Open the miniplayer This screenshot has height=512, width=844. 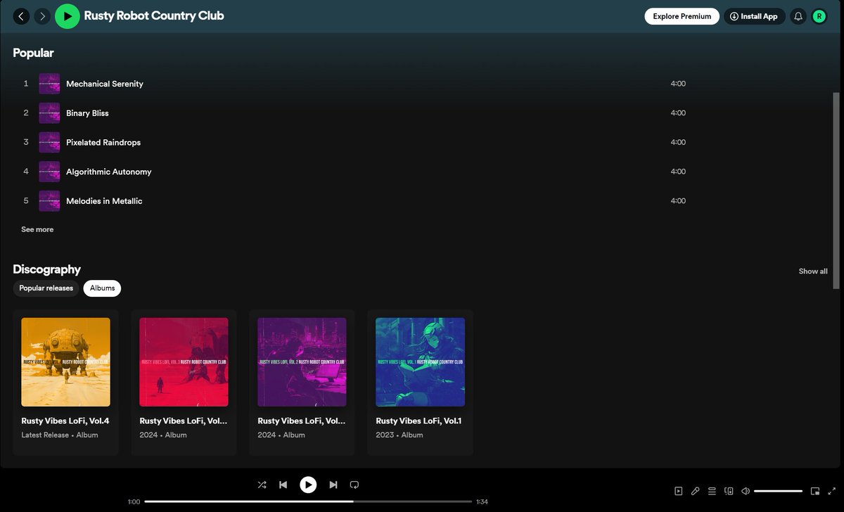pyautogui.click(x=815, y=491)
